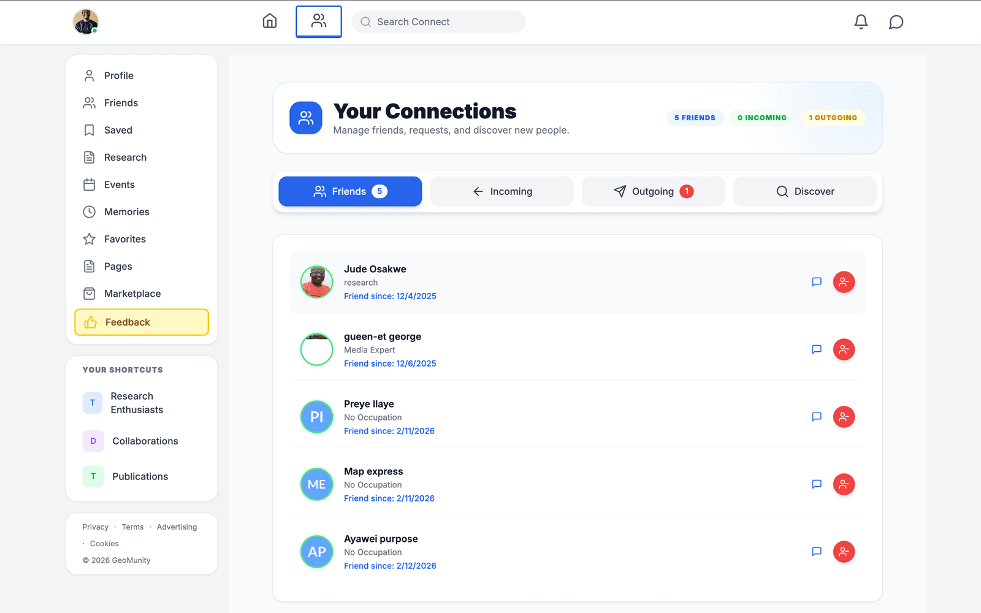Open Saved in sidebar
This screenshot has width=981, height=613.
pyautogui.click(x=142, y=130)
